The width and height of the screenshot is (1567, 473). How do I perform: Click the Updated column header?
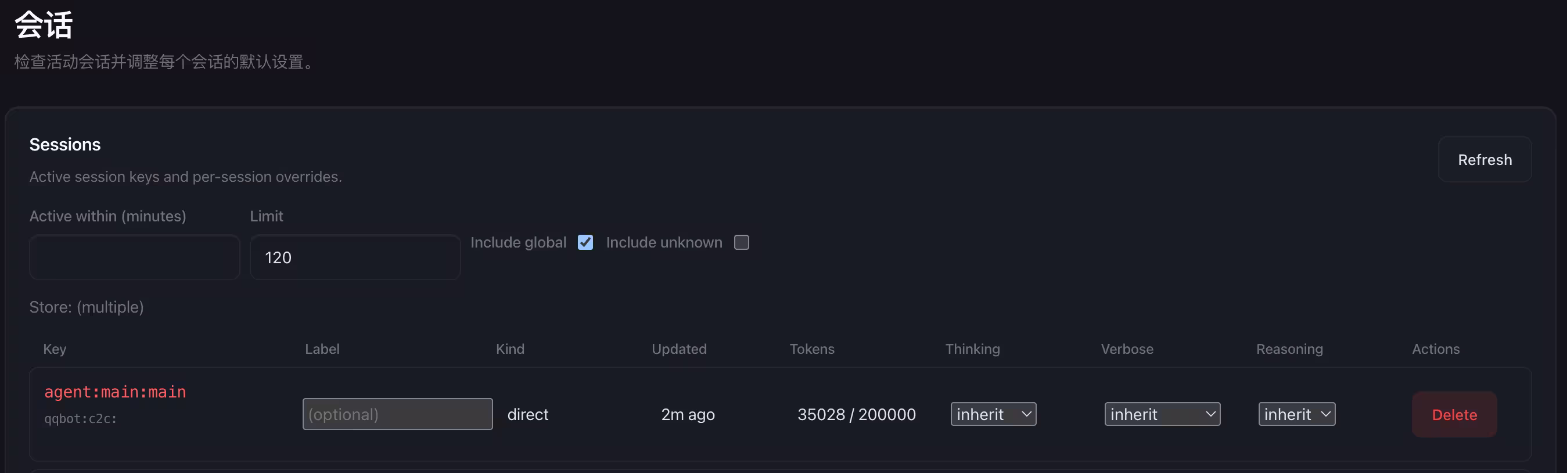(679, 349)
